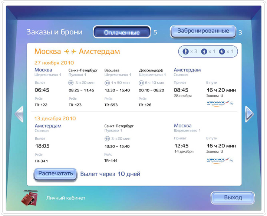Click the layover icon beside 6 ч 10 мин
Image resolution: width=267 pixels, height=216 pixels.
pos(142,83)
